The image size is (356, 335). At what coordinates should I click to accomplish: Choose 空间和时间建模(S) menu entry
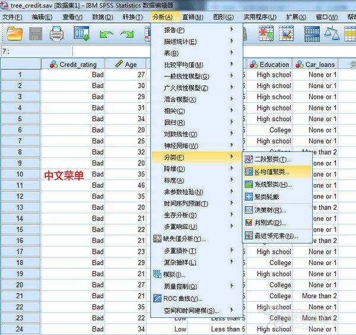pos(196,311)
